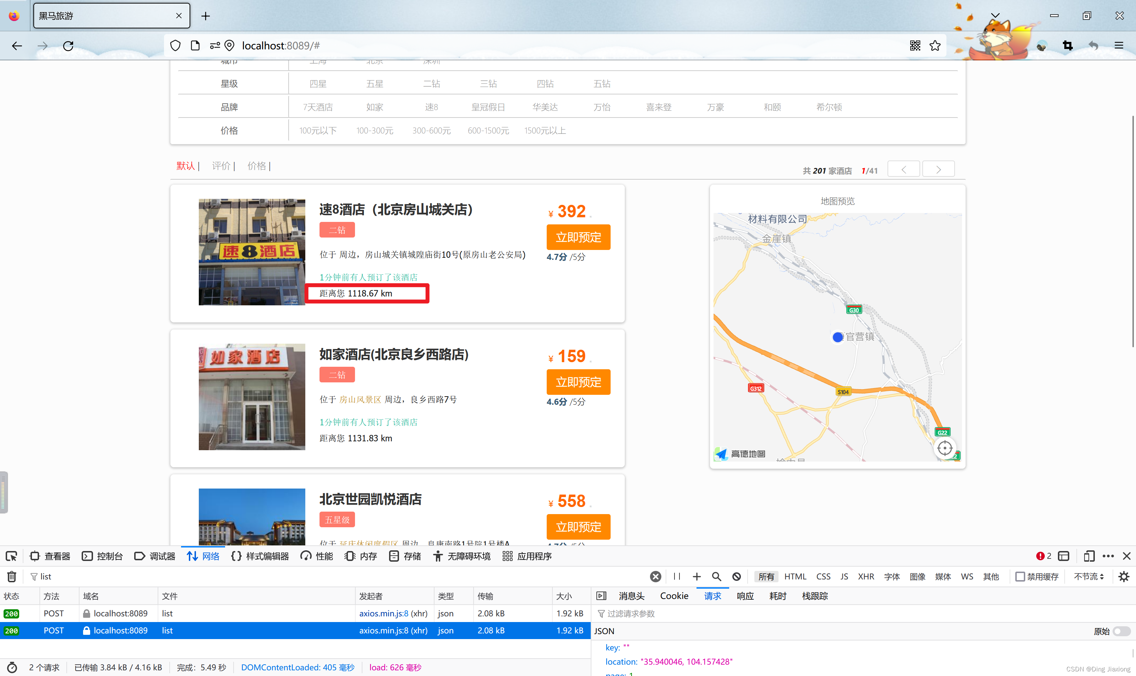Filter requests by CSS type

(x=823, y=577)
